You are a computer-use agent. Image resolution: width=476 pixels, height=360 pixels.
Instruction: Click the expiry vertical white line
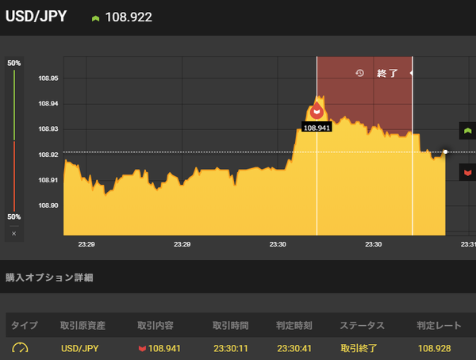[x=413, y=146]
